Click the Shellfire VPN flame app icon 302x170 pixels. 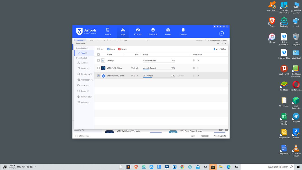pyautogui.click(x=103, y=76)
